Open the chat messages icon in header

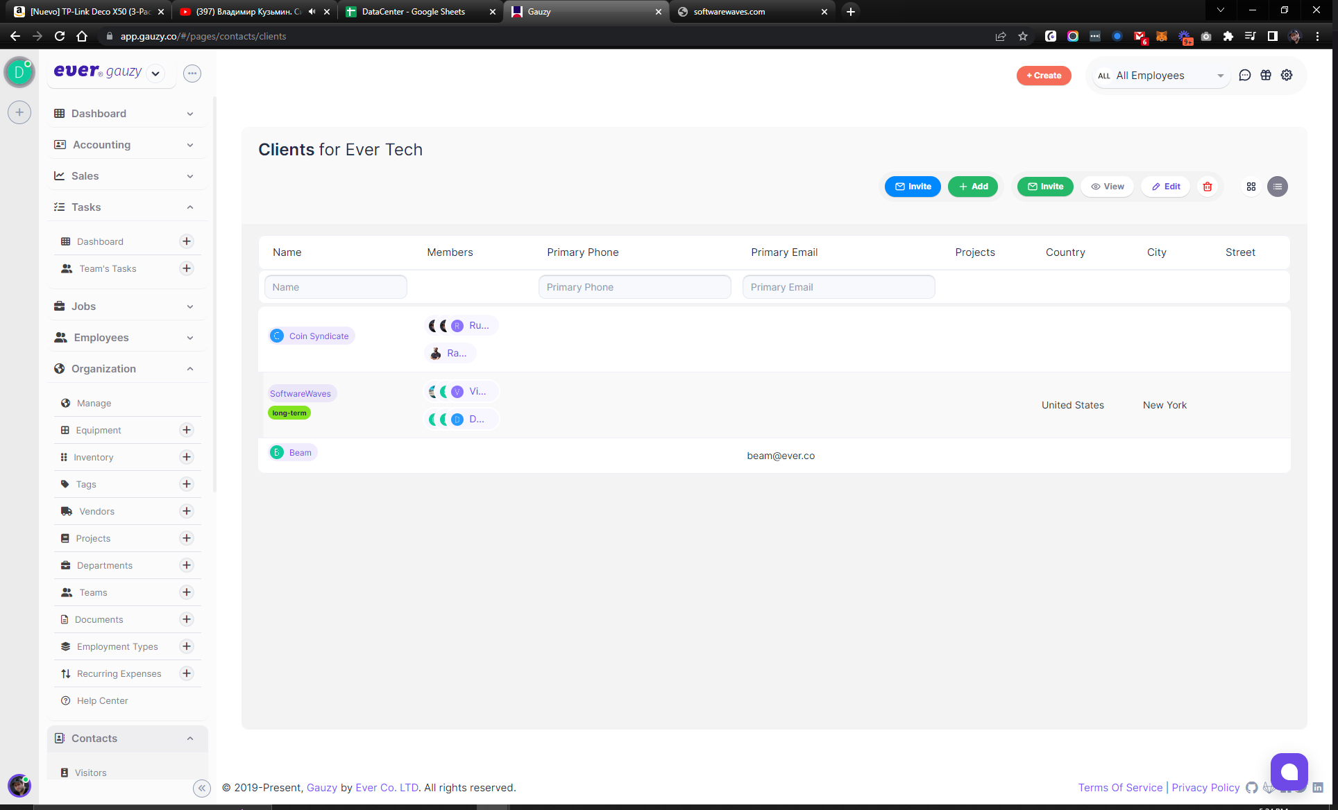tap(1245, 75)
